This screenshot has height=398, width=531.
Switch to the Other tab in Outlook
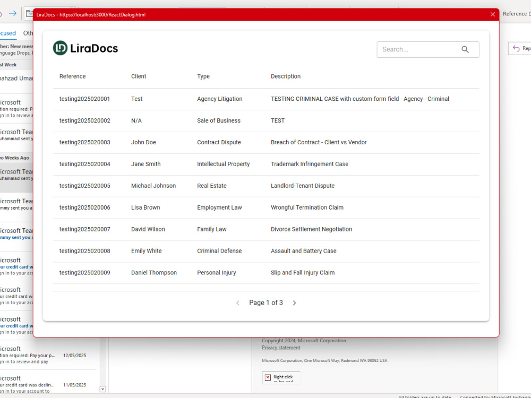click(28, 33)
